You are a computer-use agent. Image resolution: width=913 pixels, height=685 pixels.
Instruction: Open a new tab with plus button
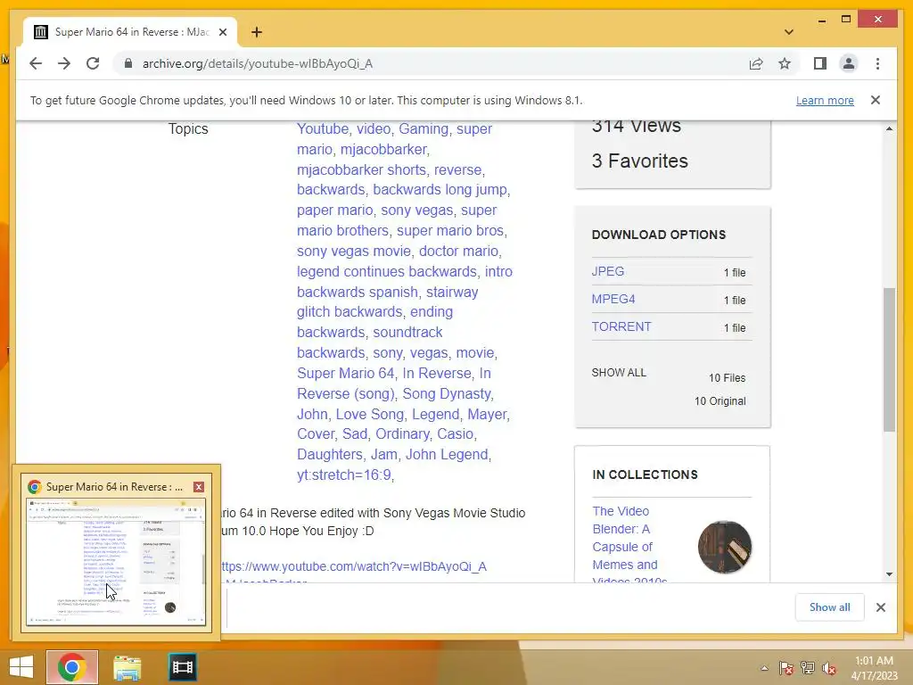click(x=257, y=32)
